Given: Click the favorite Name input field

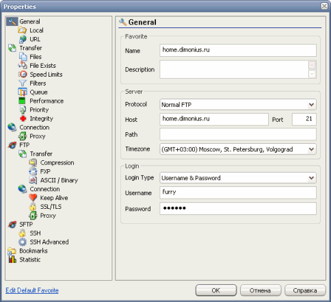Looking at the screenshot, I should pyautogui.click(x=238, y=50).
